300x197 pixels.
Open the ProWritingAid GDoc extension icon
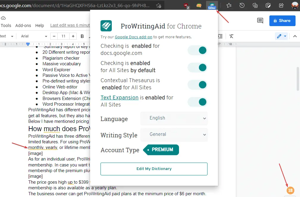pos(212,5)
